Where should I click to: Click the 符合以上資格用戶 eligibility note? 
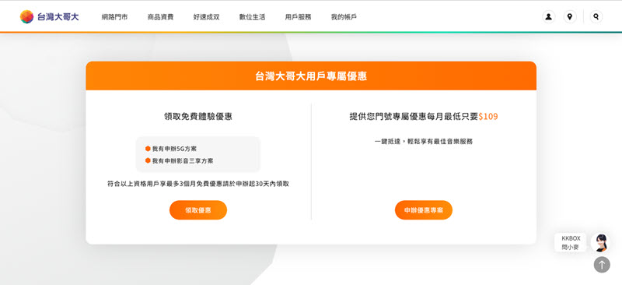point(198,184)
